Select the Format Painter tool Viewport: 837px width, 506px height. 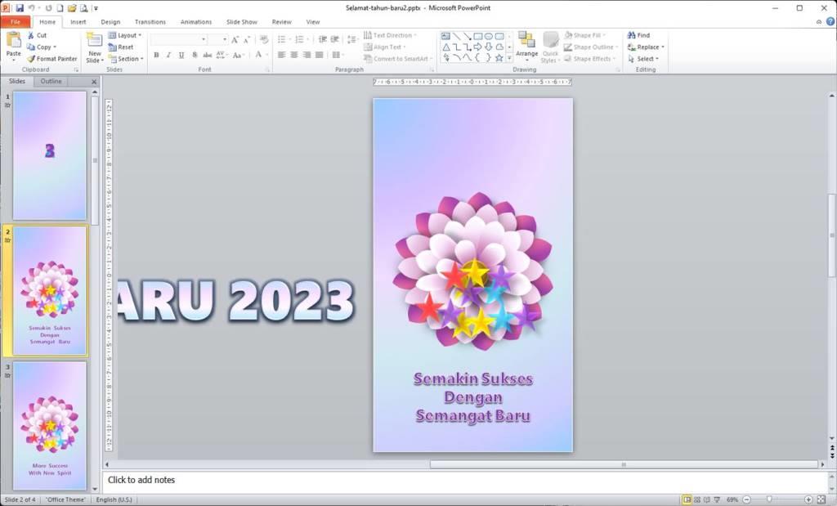[x=51, y=59]
